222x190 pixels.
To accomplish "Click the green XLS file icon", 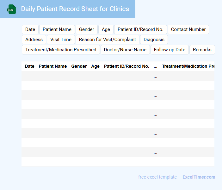I will (11, 9).
